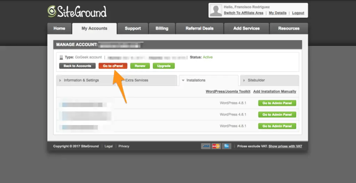This screenshot has width=356, height=183.
Task: Click Add Installation Manually link
Action: pyautogui.click(x=275, y=91)
